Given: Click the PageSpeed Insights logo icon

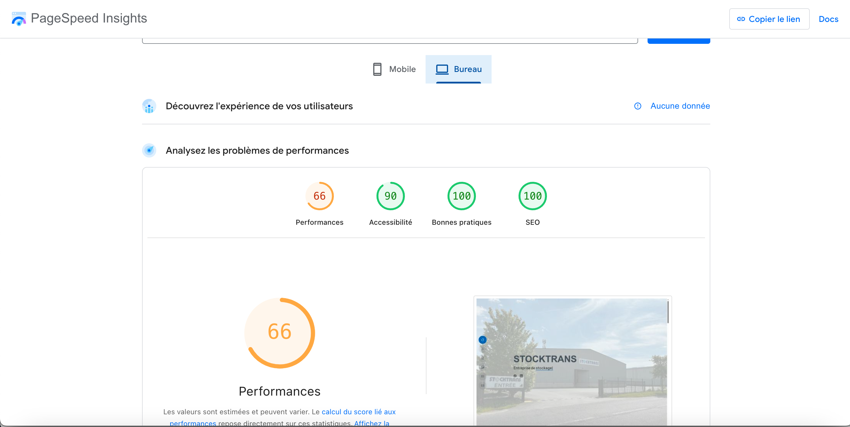Looking at the screenshot, I should pyautogui.click(x=19, y=19).
